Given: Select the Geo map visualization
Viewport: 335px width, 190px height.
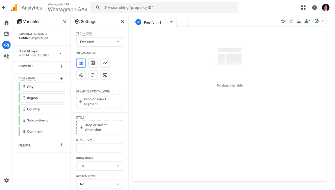Looking at the screenshot, I should (x=105, y=75).
